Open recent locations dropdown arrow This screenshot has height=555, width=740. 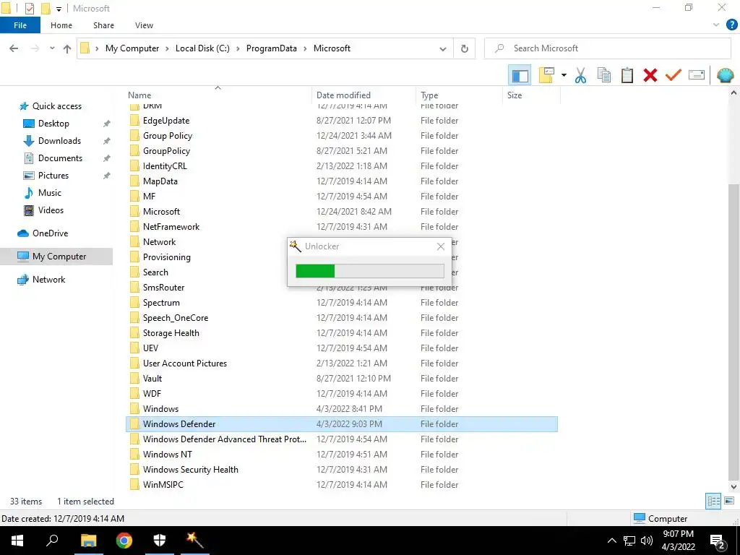tap(52, 48)
